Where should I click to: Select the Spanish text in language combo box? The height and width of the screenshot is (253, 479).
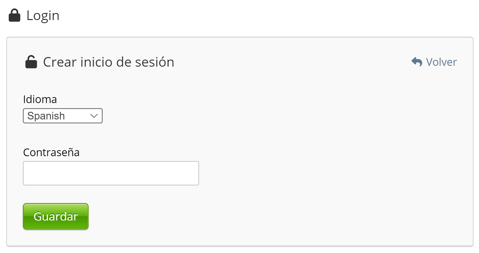click(46, 116)
